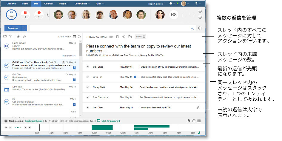Viewport: 282px width, 141px height.
Task: Open the urgent alerts circle showing 5
Action: [x=39, y=15]
